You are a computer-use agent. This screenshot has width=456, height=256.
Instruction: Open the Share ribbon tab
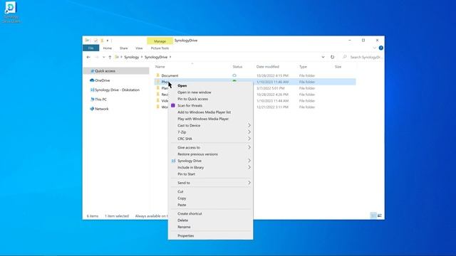[x=123, y=48]
